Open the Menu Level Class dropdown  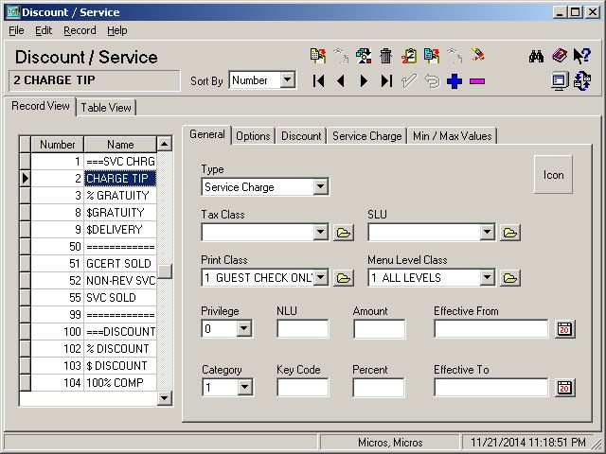(487, 278)
